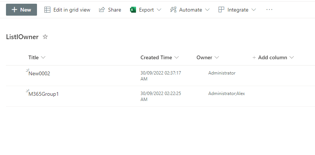
Task: Expand the Owner column chevron
Action: coord(217,57)
